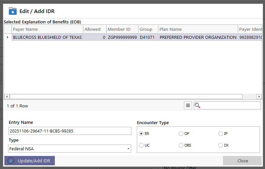
Task: Click the Member ID column header
Action: click(x=122, y=29)
